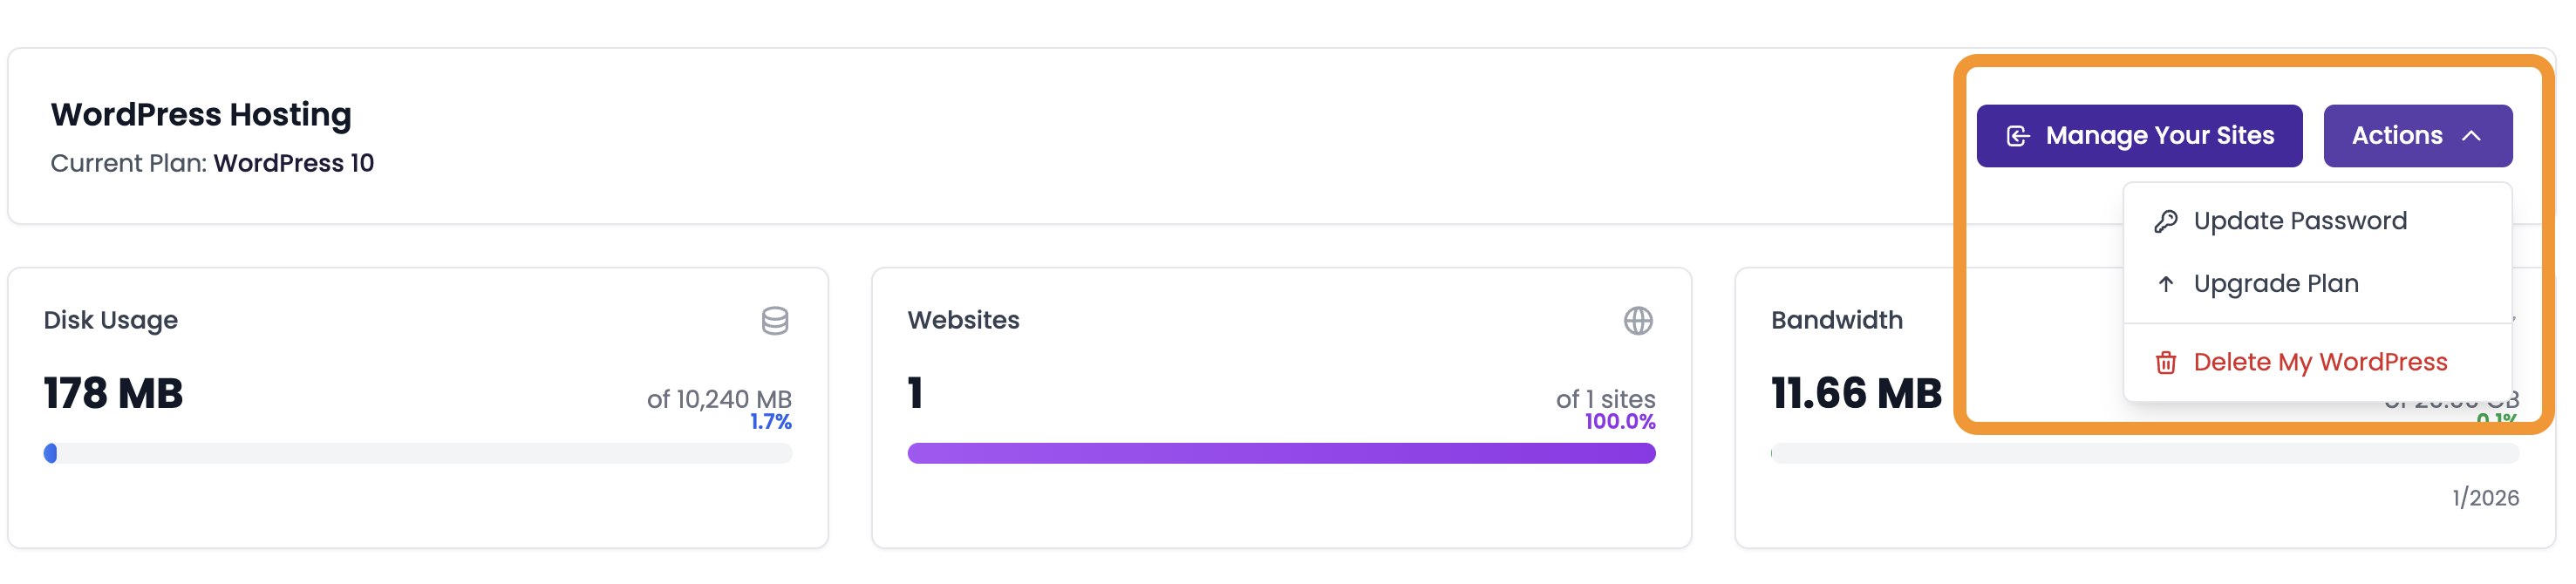Click the 1/2026 date in Bandwidth card

pos(2485,498)
